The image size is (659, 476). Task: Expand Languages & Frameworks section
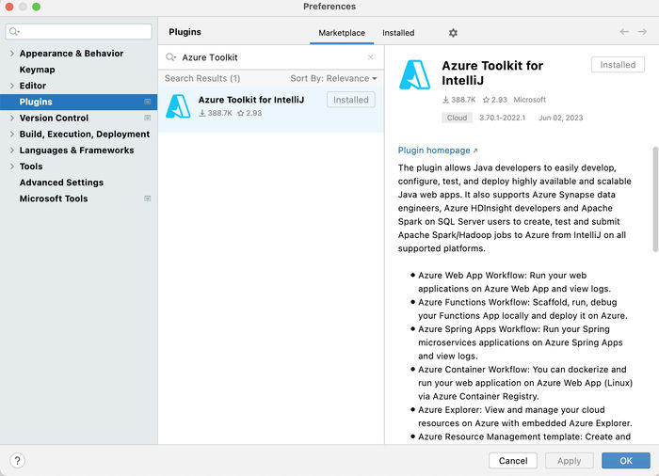11,151
